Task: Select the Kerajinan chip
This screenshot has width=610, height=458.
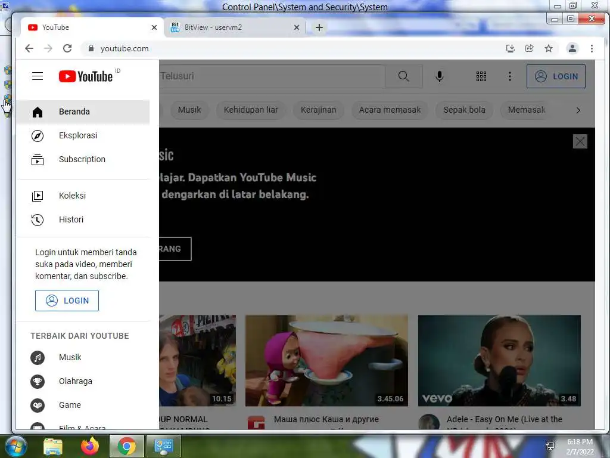Action: [x=318, y=110]
